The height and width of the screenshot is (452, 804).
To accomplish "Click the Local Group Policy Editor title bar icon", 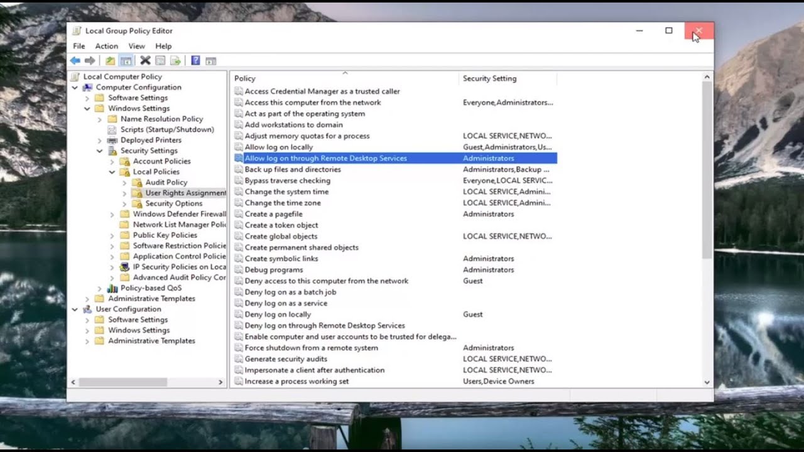I will pos(77,31).
